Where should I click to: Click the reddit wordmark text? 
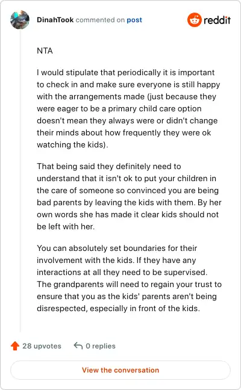point(217,20)
